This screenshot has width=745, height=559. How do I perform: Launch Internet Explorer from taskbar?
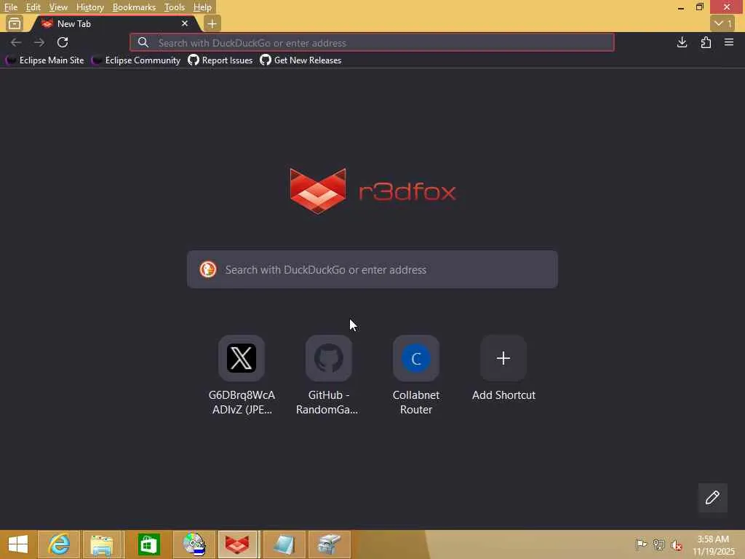(58, 544)
